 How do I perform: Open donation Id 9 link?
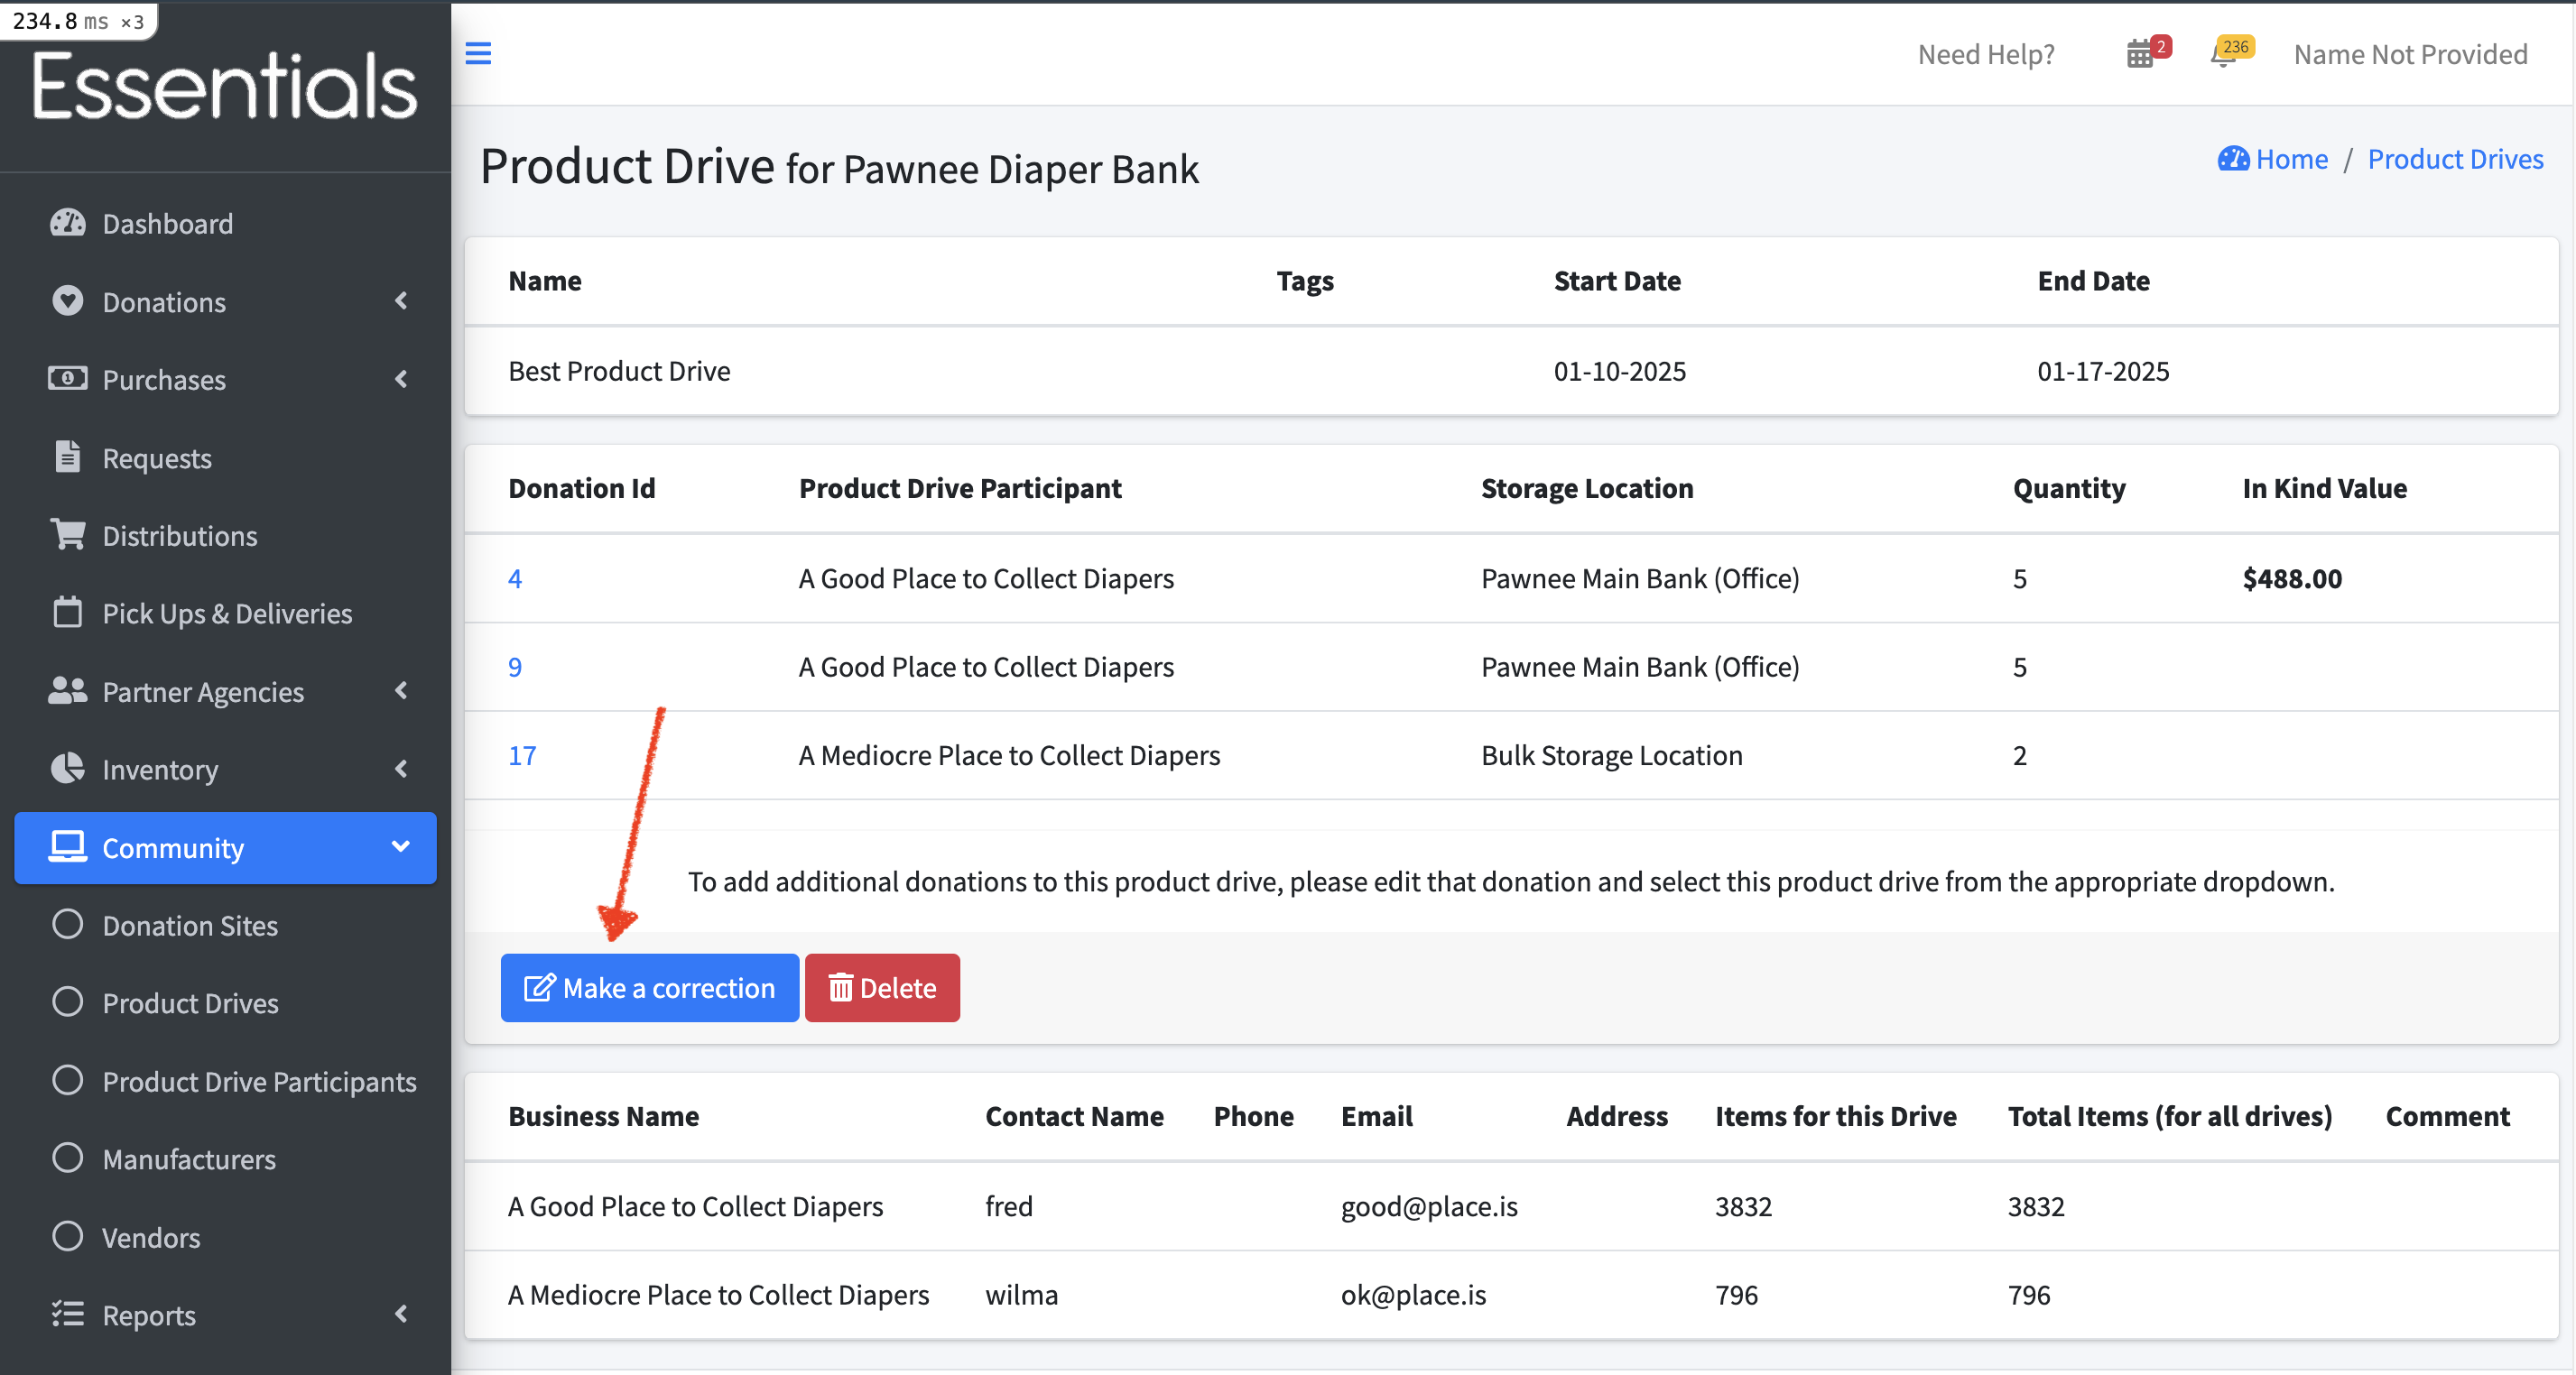point(515,667)
